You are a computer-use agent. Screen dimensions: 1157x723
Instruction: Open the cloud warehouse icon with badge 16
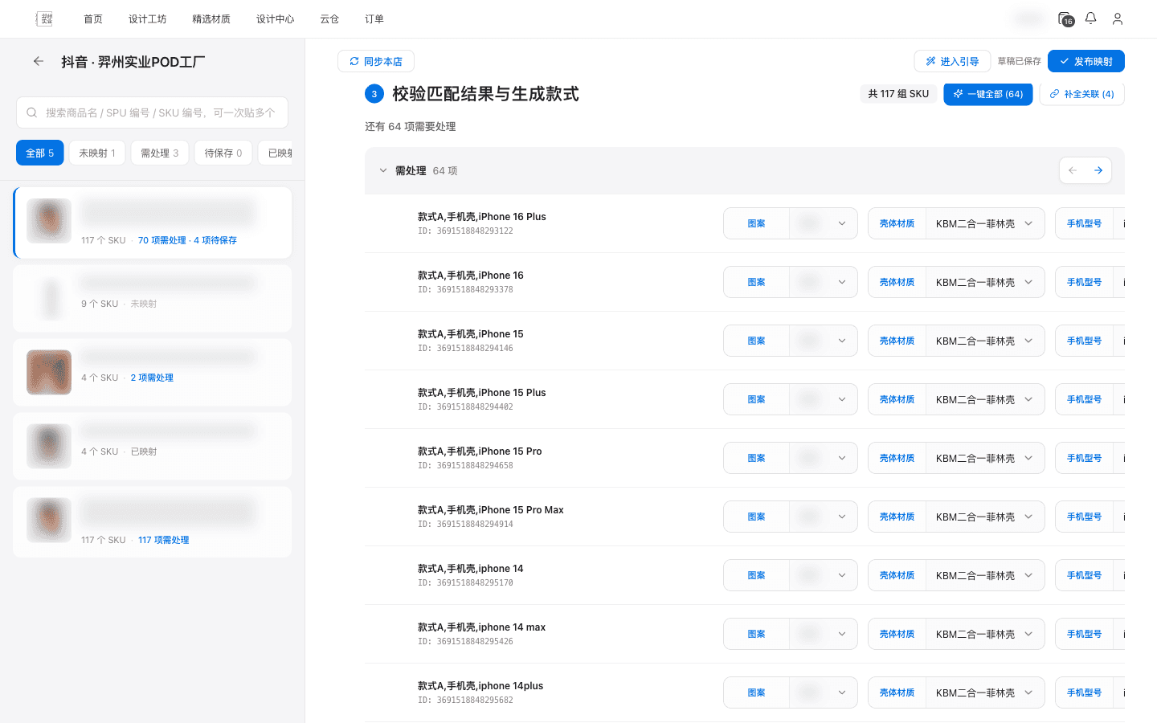1065,18
